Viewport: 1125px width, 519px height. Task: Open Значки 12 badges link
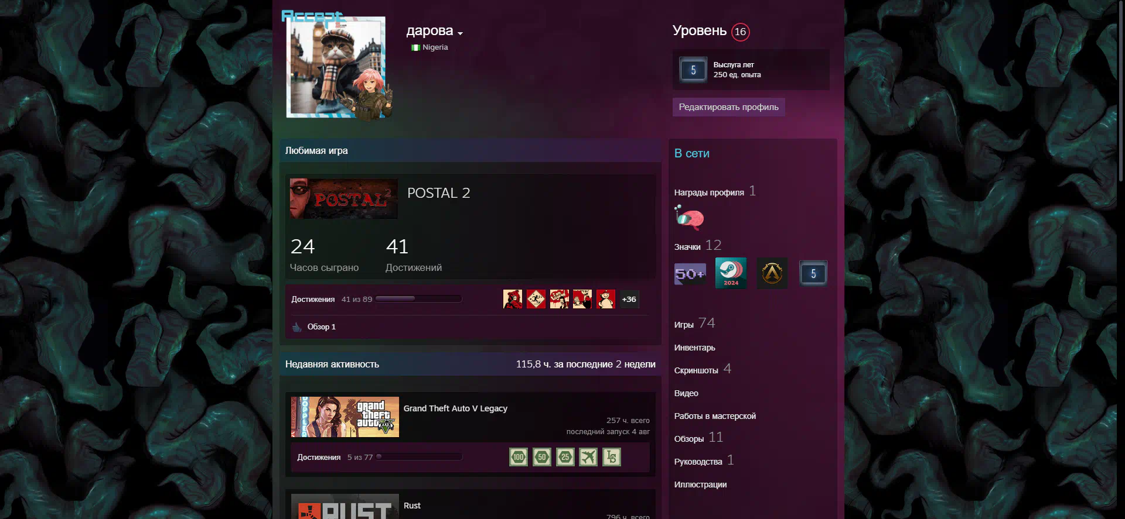(698, 246)
